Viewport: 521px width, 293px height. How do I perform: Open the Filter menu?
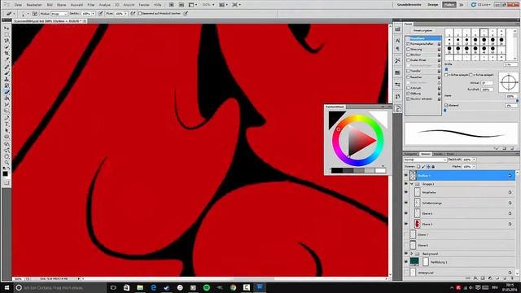91,5
